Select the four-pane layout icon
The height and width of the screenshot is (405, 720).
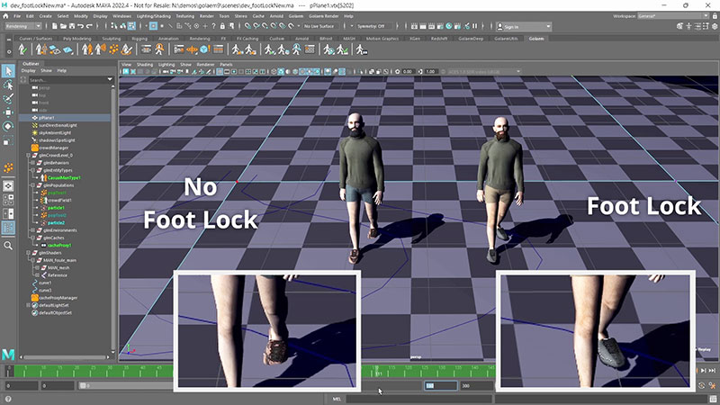pyautogui.click(x=8, y=200)
